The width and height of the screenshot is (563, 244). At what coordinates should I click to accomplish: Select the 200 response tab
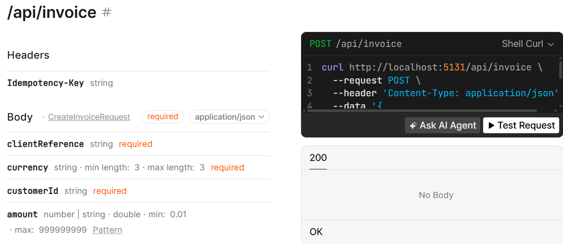pos(318,158)
